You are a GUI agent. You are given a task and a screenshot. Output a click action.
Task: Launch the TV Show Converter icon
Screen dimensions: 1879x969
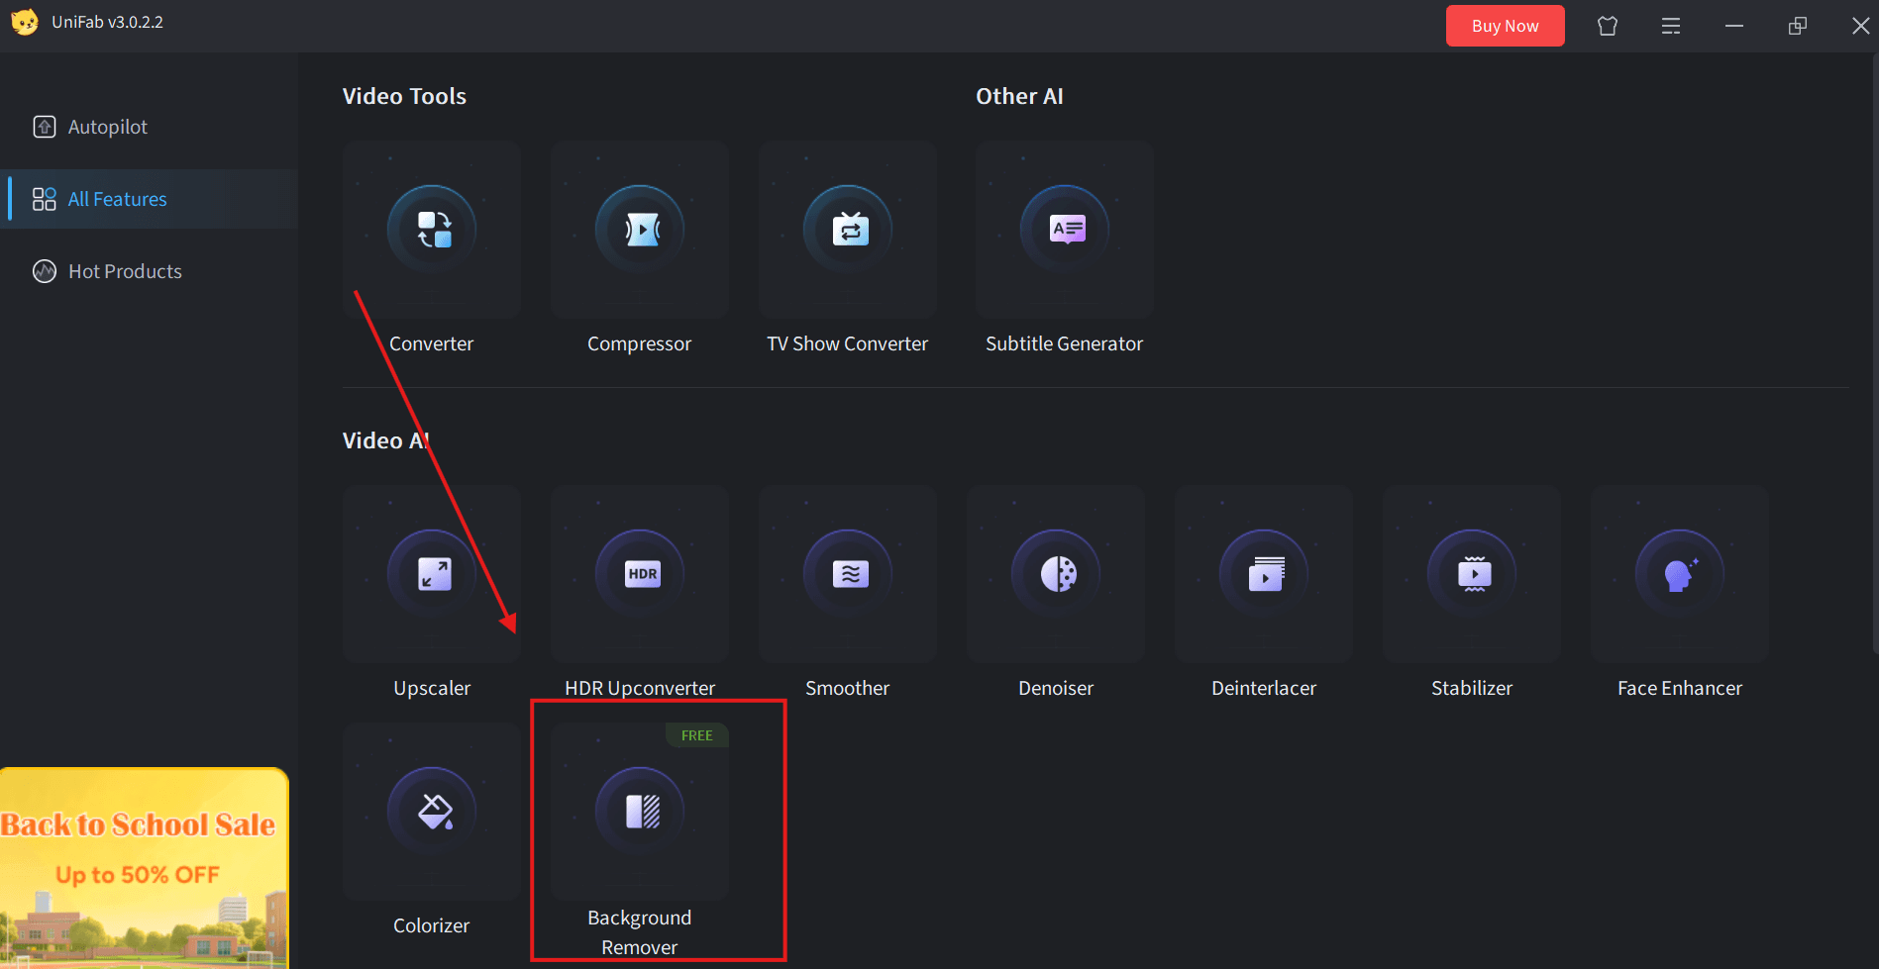pos(848,229)
